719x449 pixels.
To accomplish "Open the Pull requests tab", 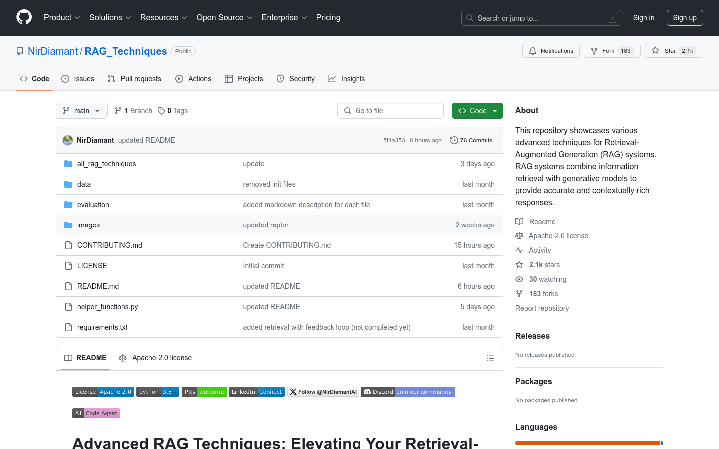I will (x=134, y=79).
